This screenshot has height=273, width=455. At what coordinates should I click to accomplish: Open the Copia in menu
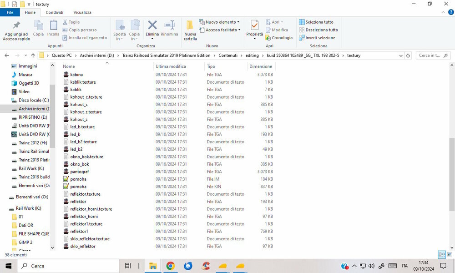tap(134, 30)
